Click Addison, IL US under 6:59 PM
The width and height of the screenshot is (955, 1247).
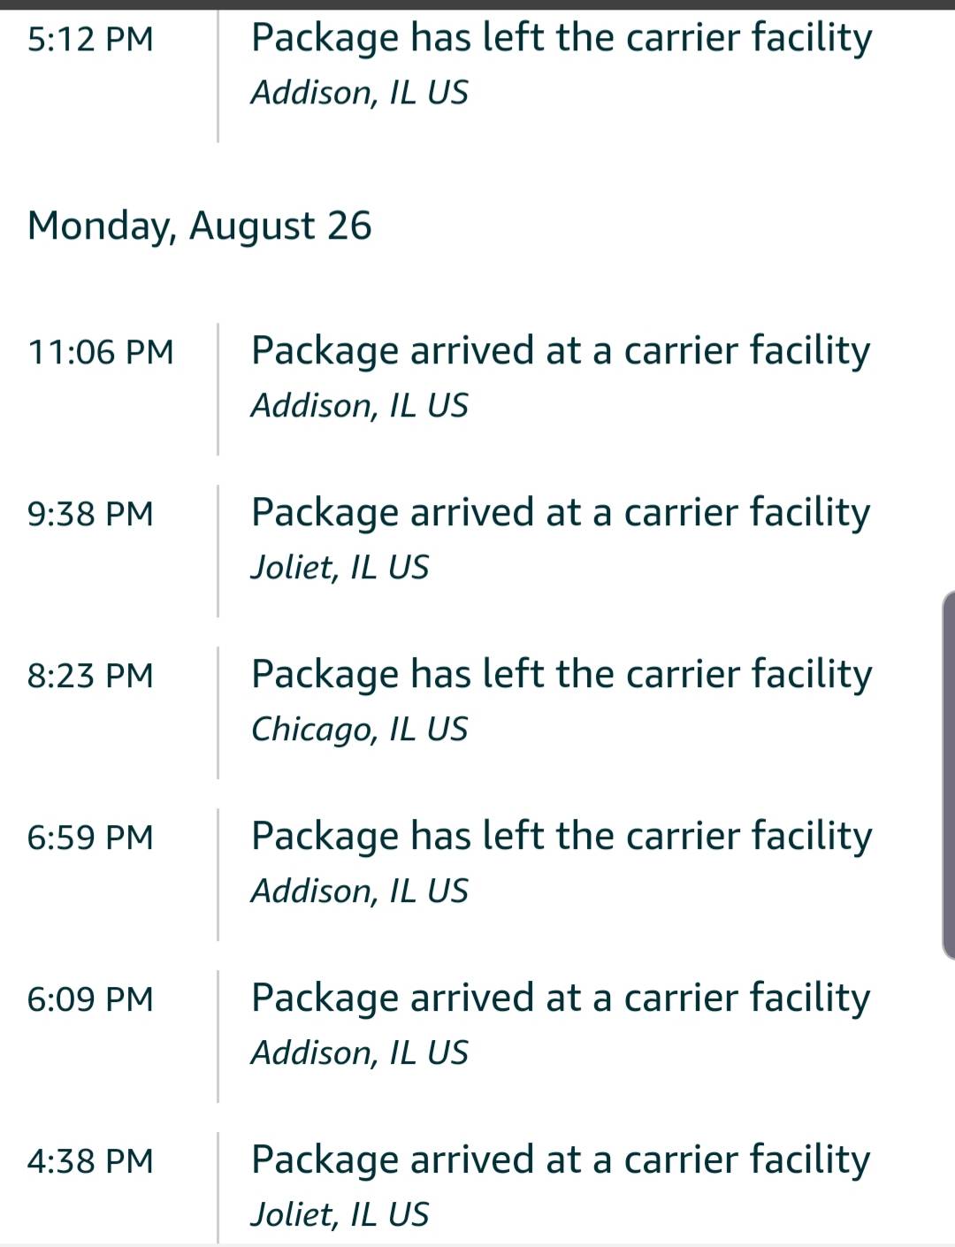[359, 891]
